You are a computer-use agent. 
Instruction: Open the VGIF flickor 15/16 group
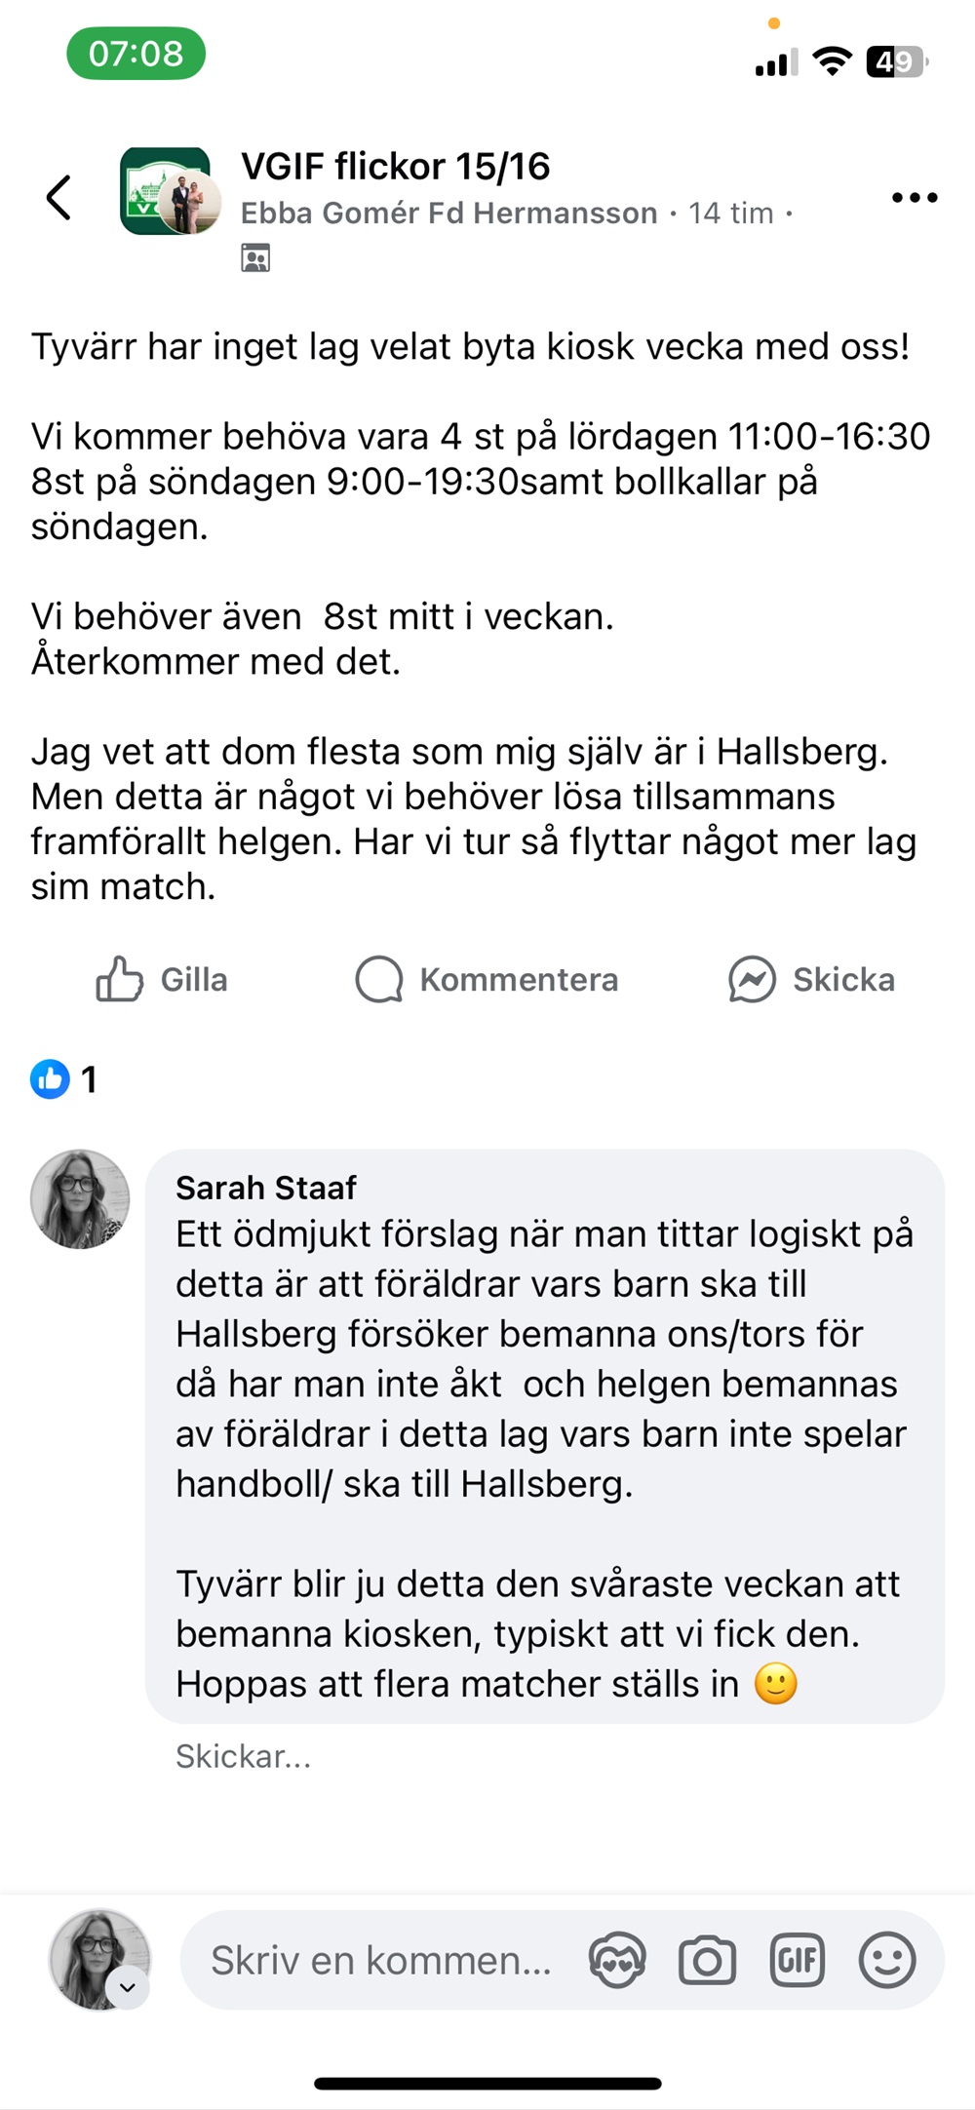(x=395, y=167)
